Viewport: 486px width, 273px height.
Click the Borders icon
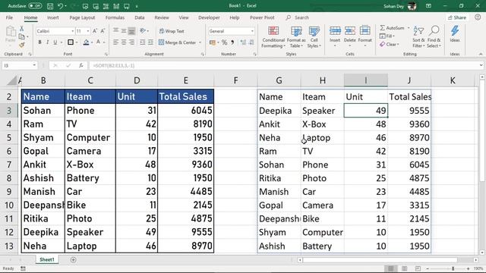71,42
